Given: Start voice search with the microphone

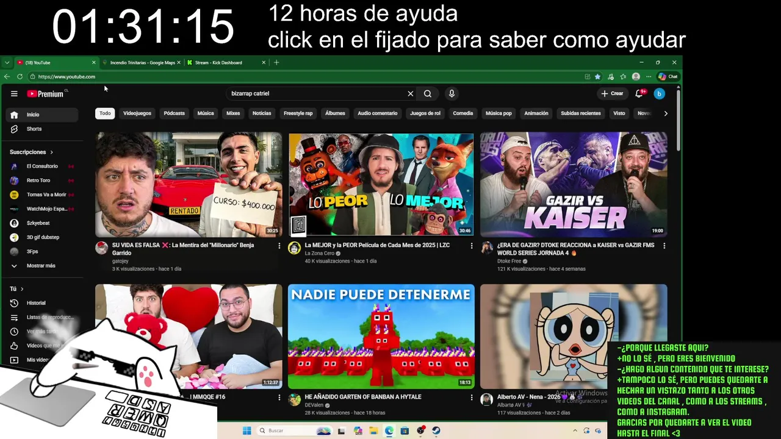Looking at the screenshot, I should [452, 94].
